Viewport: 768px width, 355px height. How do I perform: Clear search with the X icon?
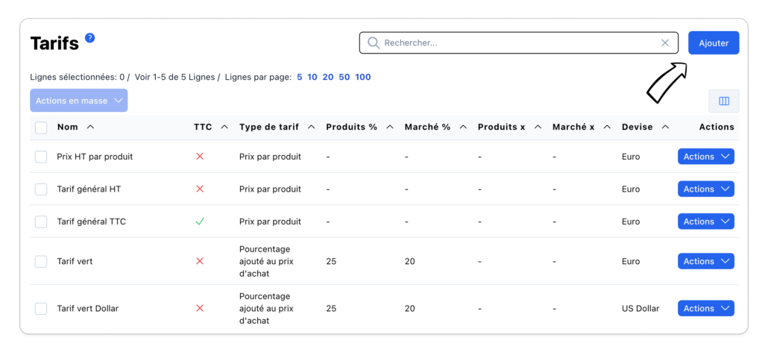pyautogui.click(x=665, y=43)
